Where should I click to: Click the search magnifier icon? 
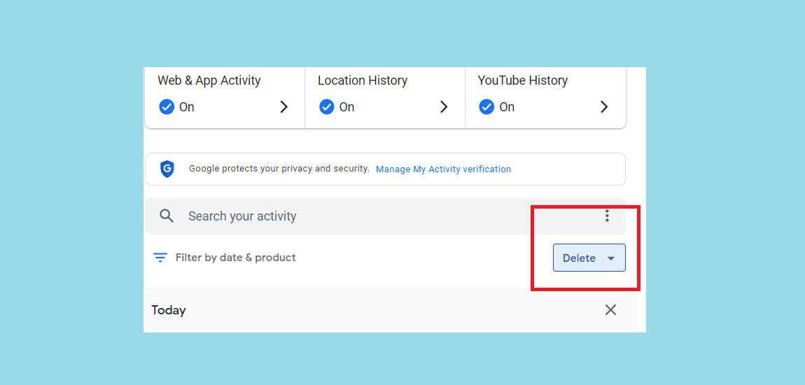point(167,216)
